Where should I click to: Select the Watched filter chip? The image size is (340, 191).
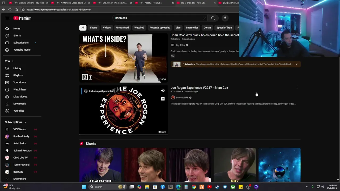click(139, 28)
